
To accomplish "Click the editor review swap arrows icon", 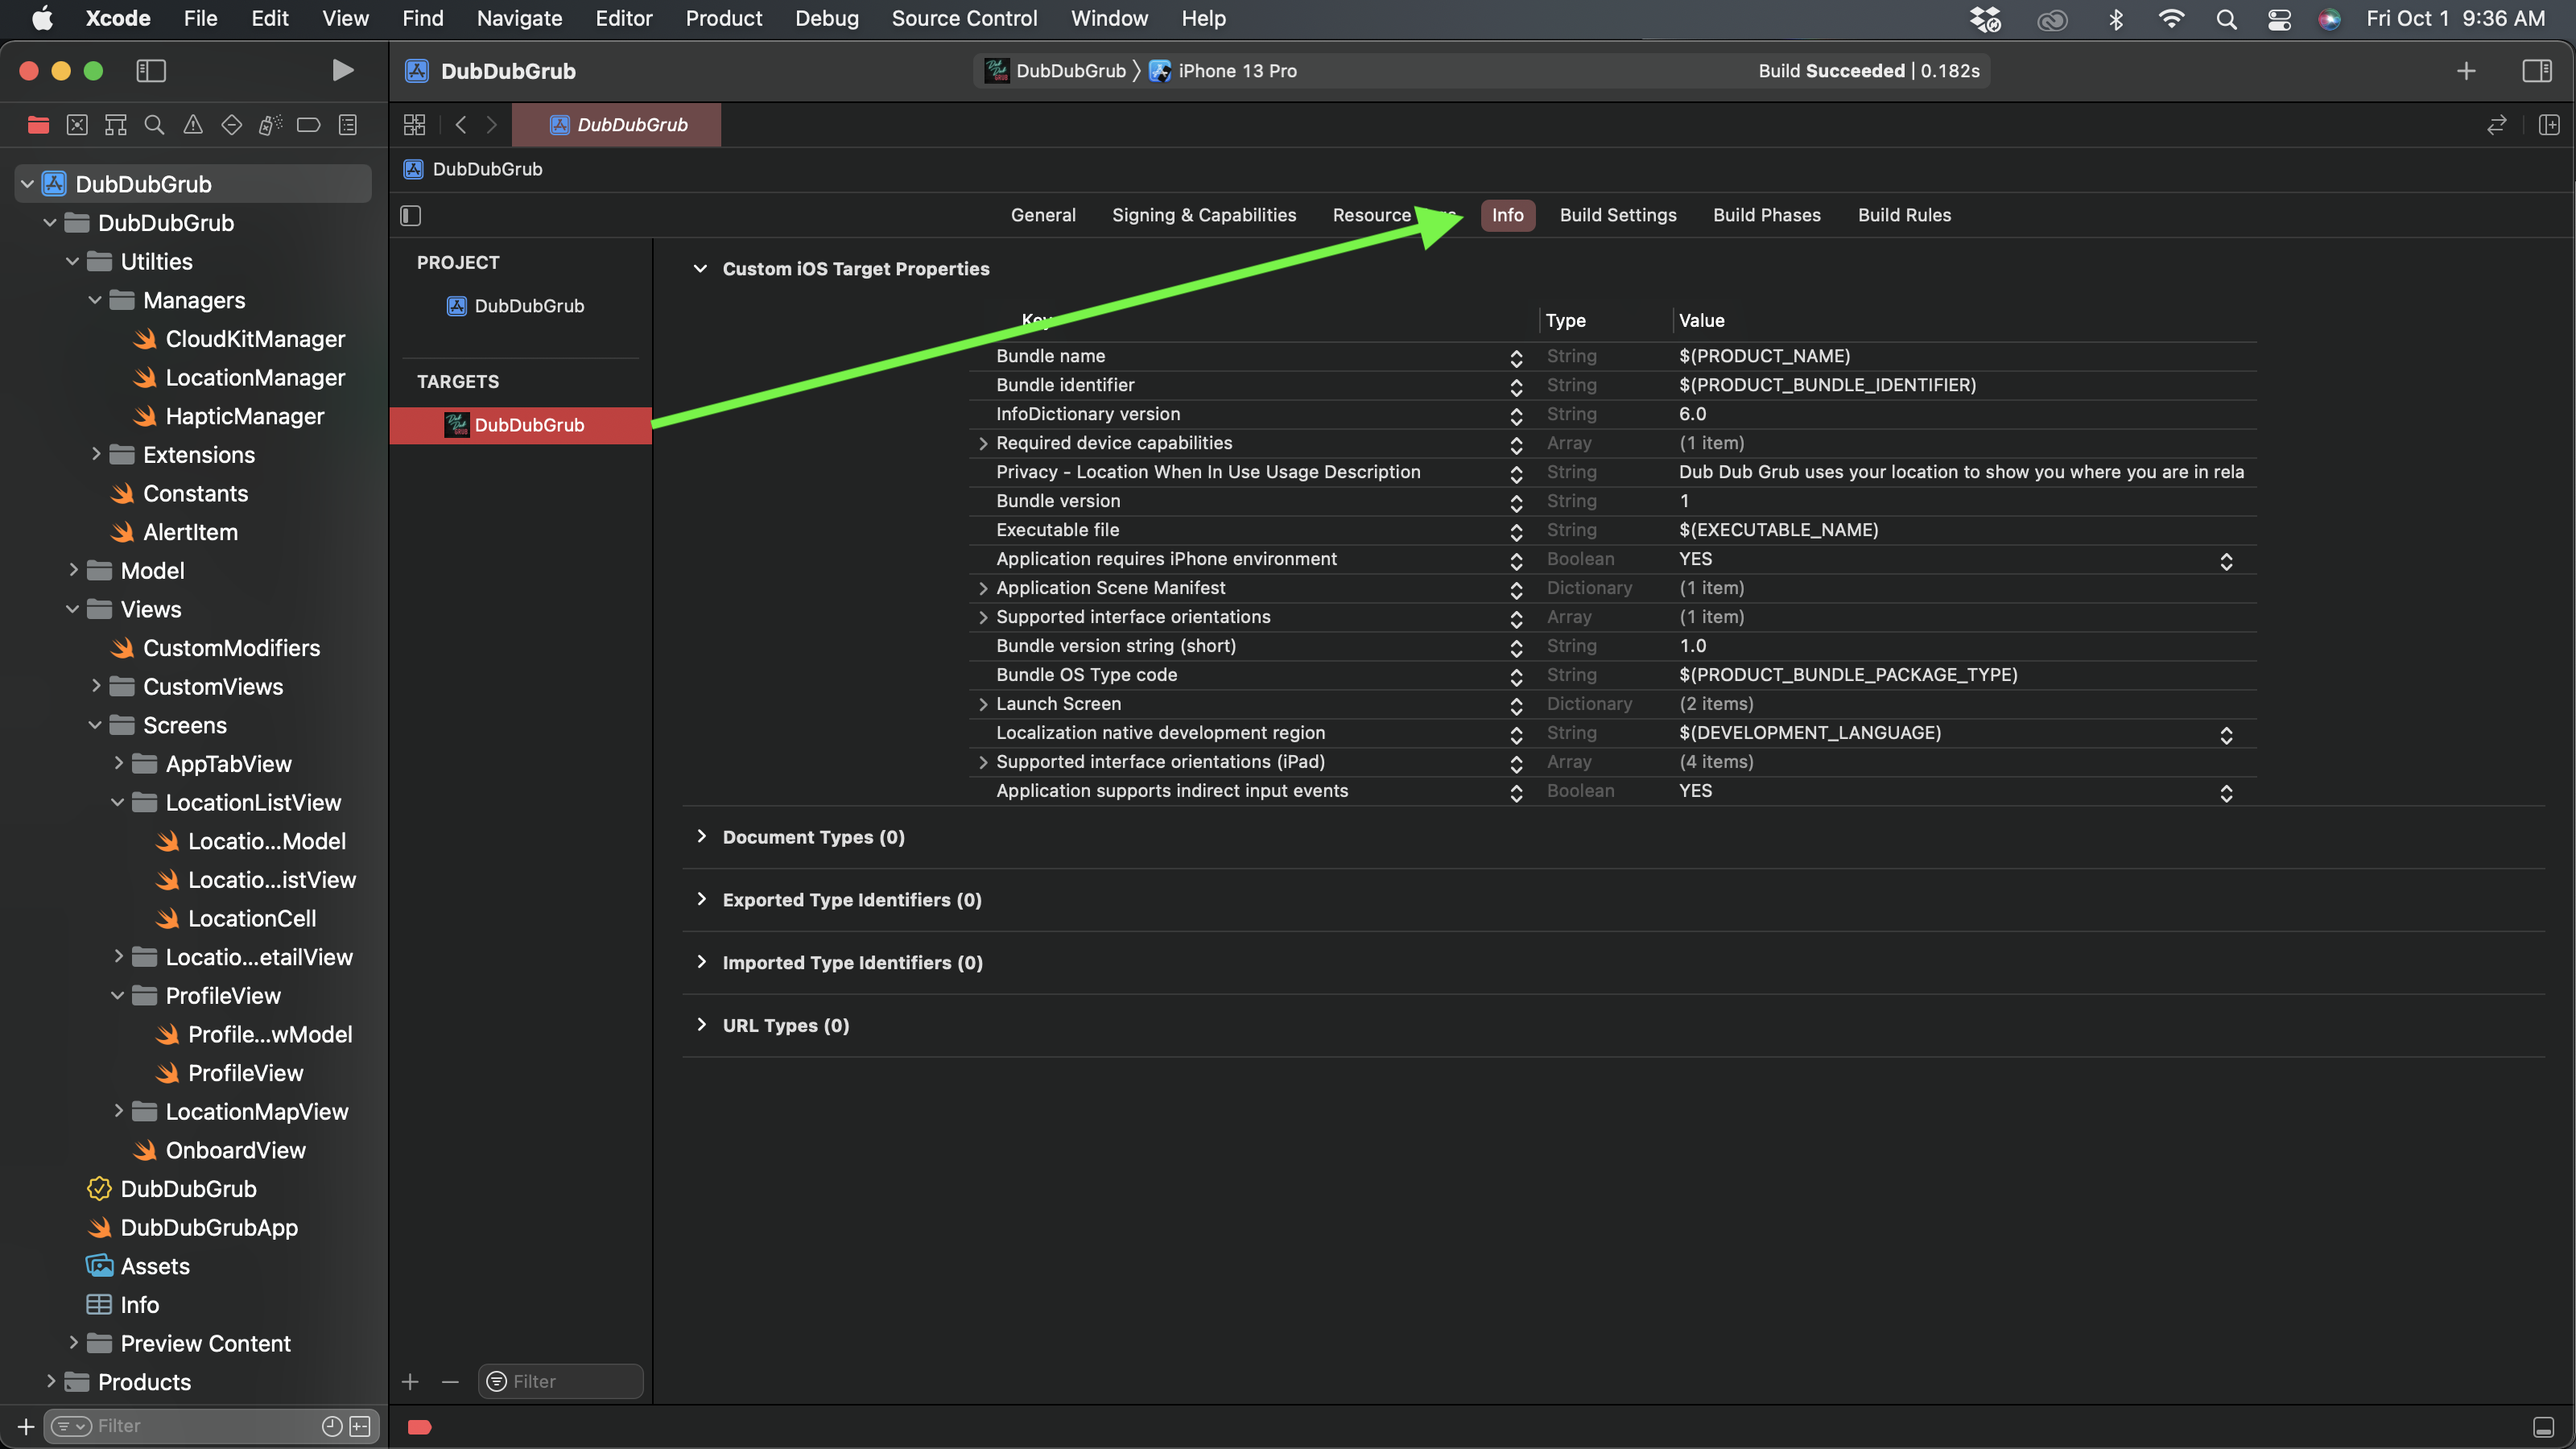I will [2497, 125].
